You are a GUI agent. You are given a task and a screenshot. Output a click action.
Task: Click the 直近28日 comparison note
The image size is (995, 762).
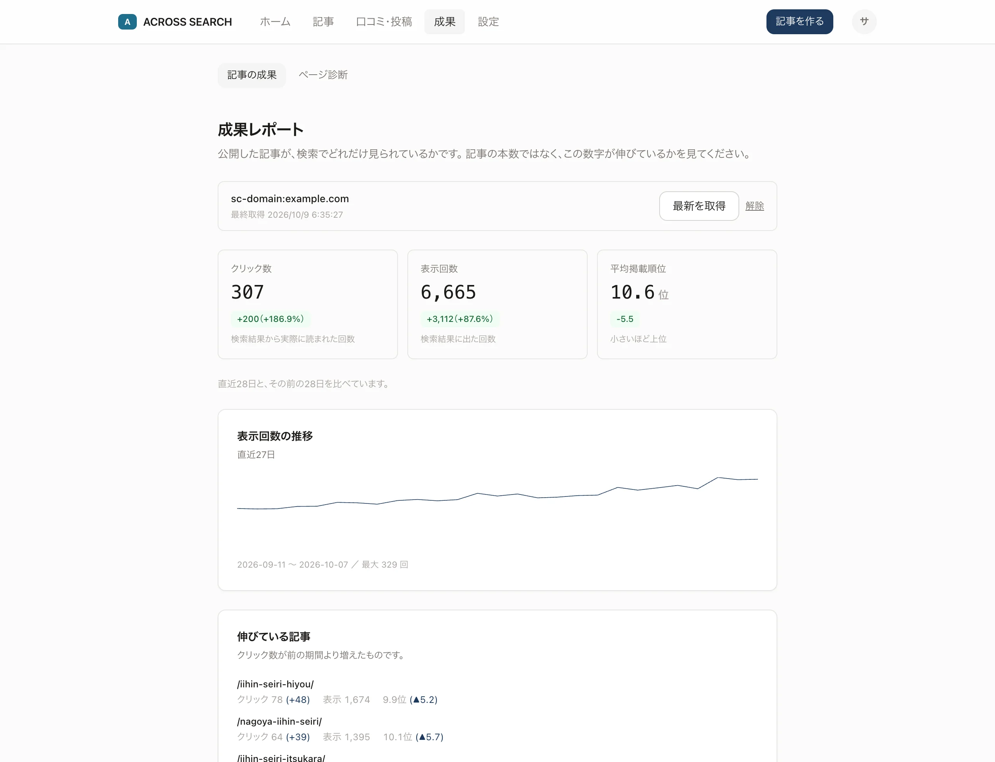[304, 384]
